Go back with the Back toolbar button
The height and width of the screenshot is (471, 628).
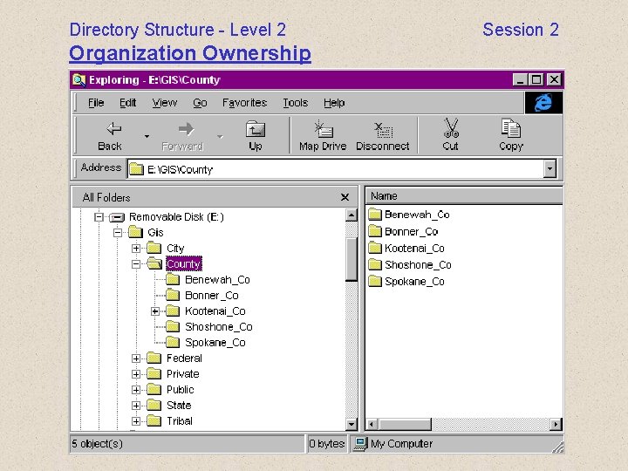[110, 136]
